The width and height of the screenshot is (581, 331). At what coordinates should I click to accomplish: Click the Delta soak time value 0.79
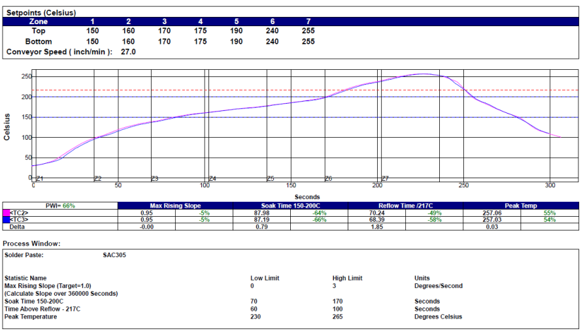point(261,227)
